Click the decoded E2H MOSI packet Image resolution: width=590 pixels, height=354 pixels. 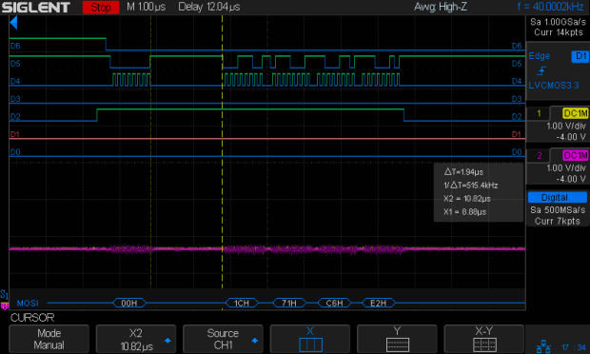pos(378,304)
